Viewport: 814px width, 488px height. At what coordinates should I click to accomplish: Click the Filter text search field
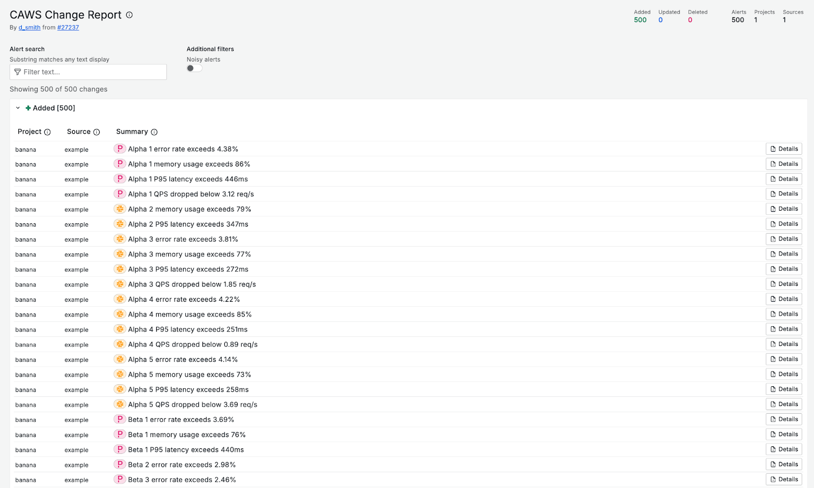coord(88,72)
